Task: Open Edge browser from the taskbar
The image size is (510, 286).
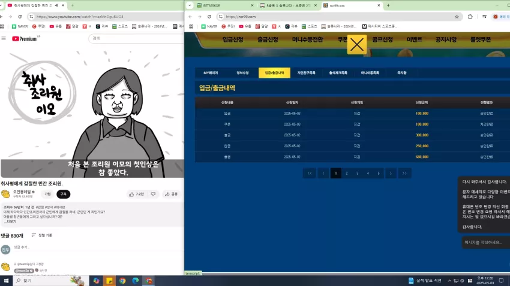Action: tap(136, 281)
